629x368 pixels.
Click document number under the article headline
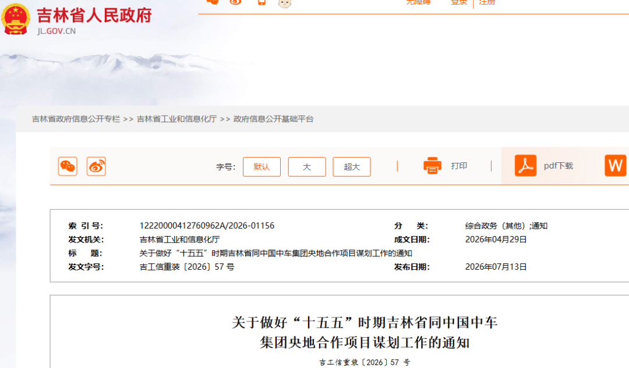(365, 362)
